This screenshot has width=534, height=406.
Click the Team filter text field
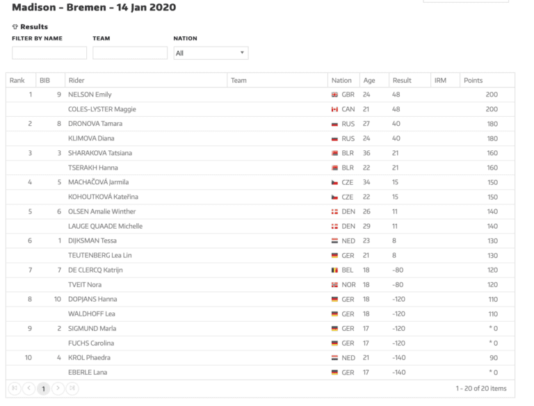tap(130, 53)
